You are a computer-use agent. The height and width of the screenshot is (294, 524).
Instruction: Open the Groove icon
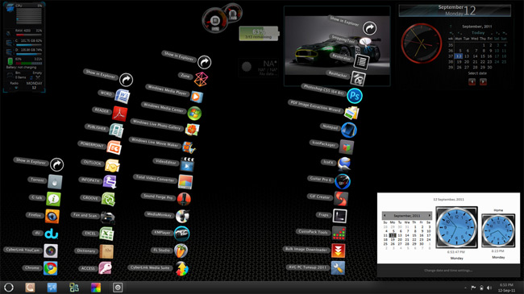tap(109, 200)
